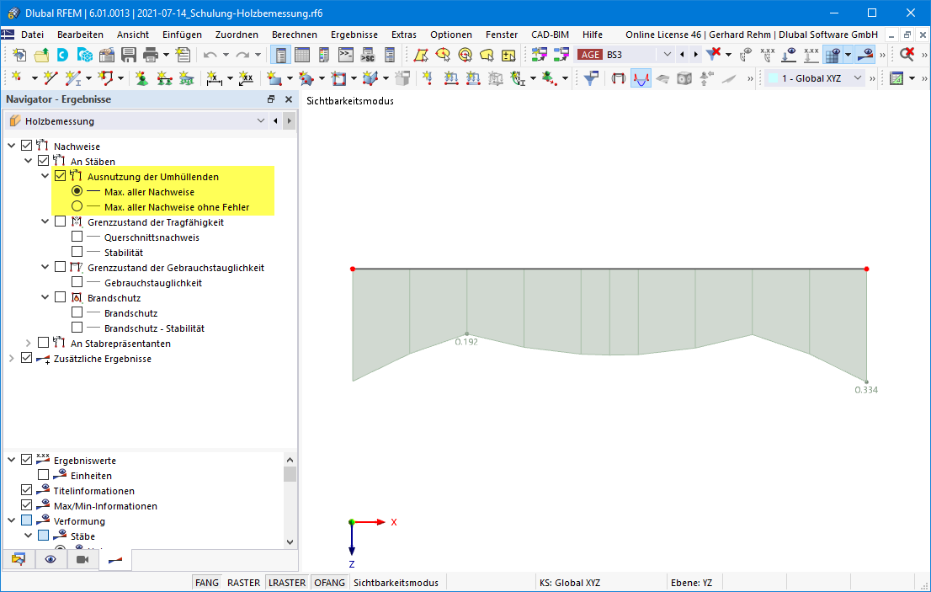Enable the Querschnittsnachweis checkbox
Image resolution: width=931 pixels, height=592 pixels.
click(77, 237)
